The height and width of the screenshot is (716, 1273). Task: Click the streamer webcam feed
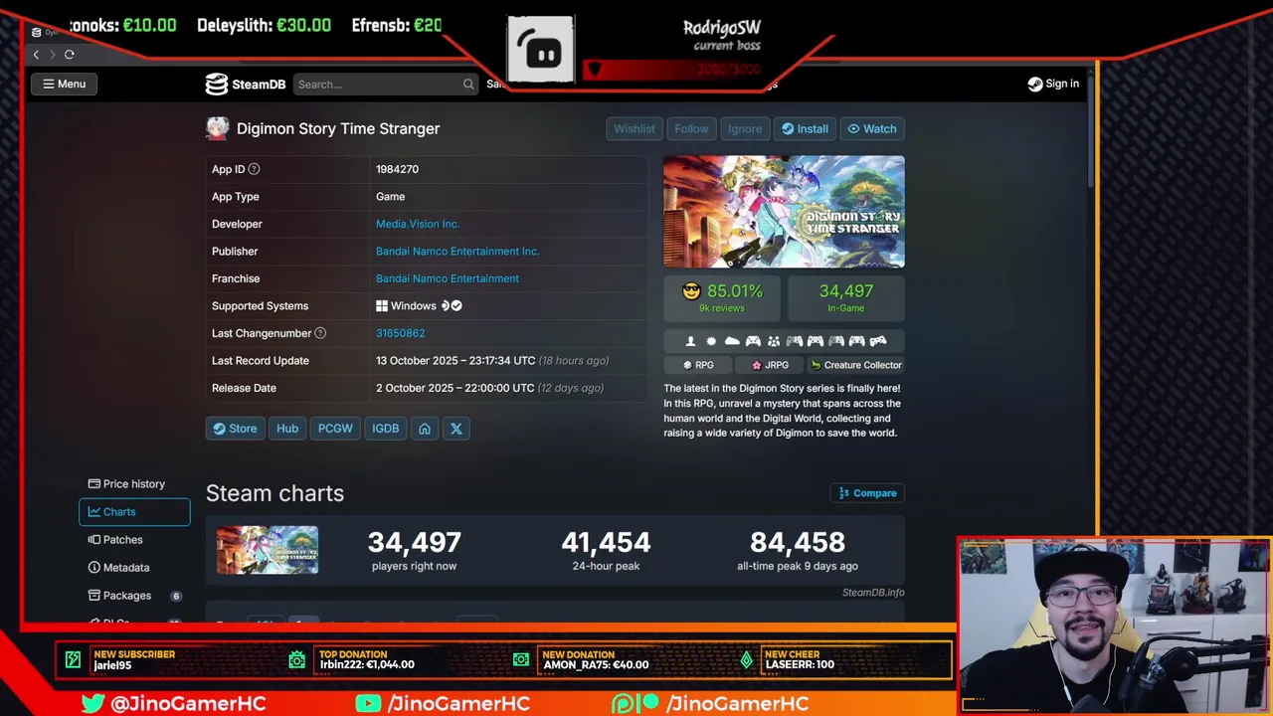(1114, 626)
